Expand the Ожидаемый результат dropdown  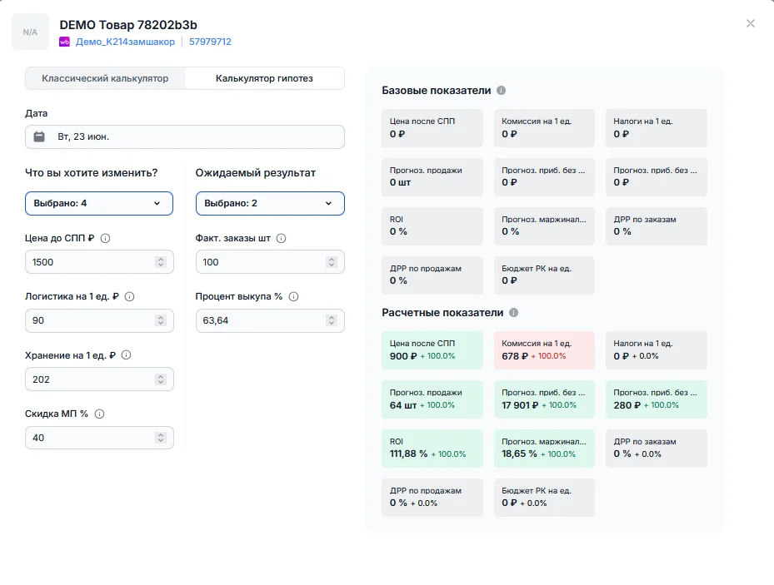tap(270, 204)
